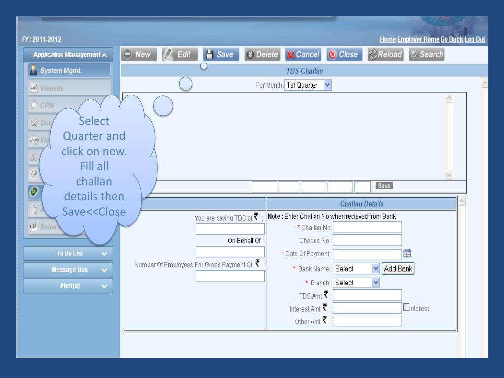Click the Reload toolbar button
The image size is (504, 378).
click(x=385, y=54)
